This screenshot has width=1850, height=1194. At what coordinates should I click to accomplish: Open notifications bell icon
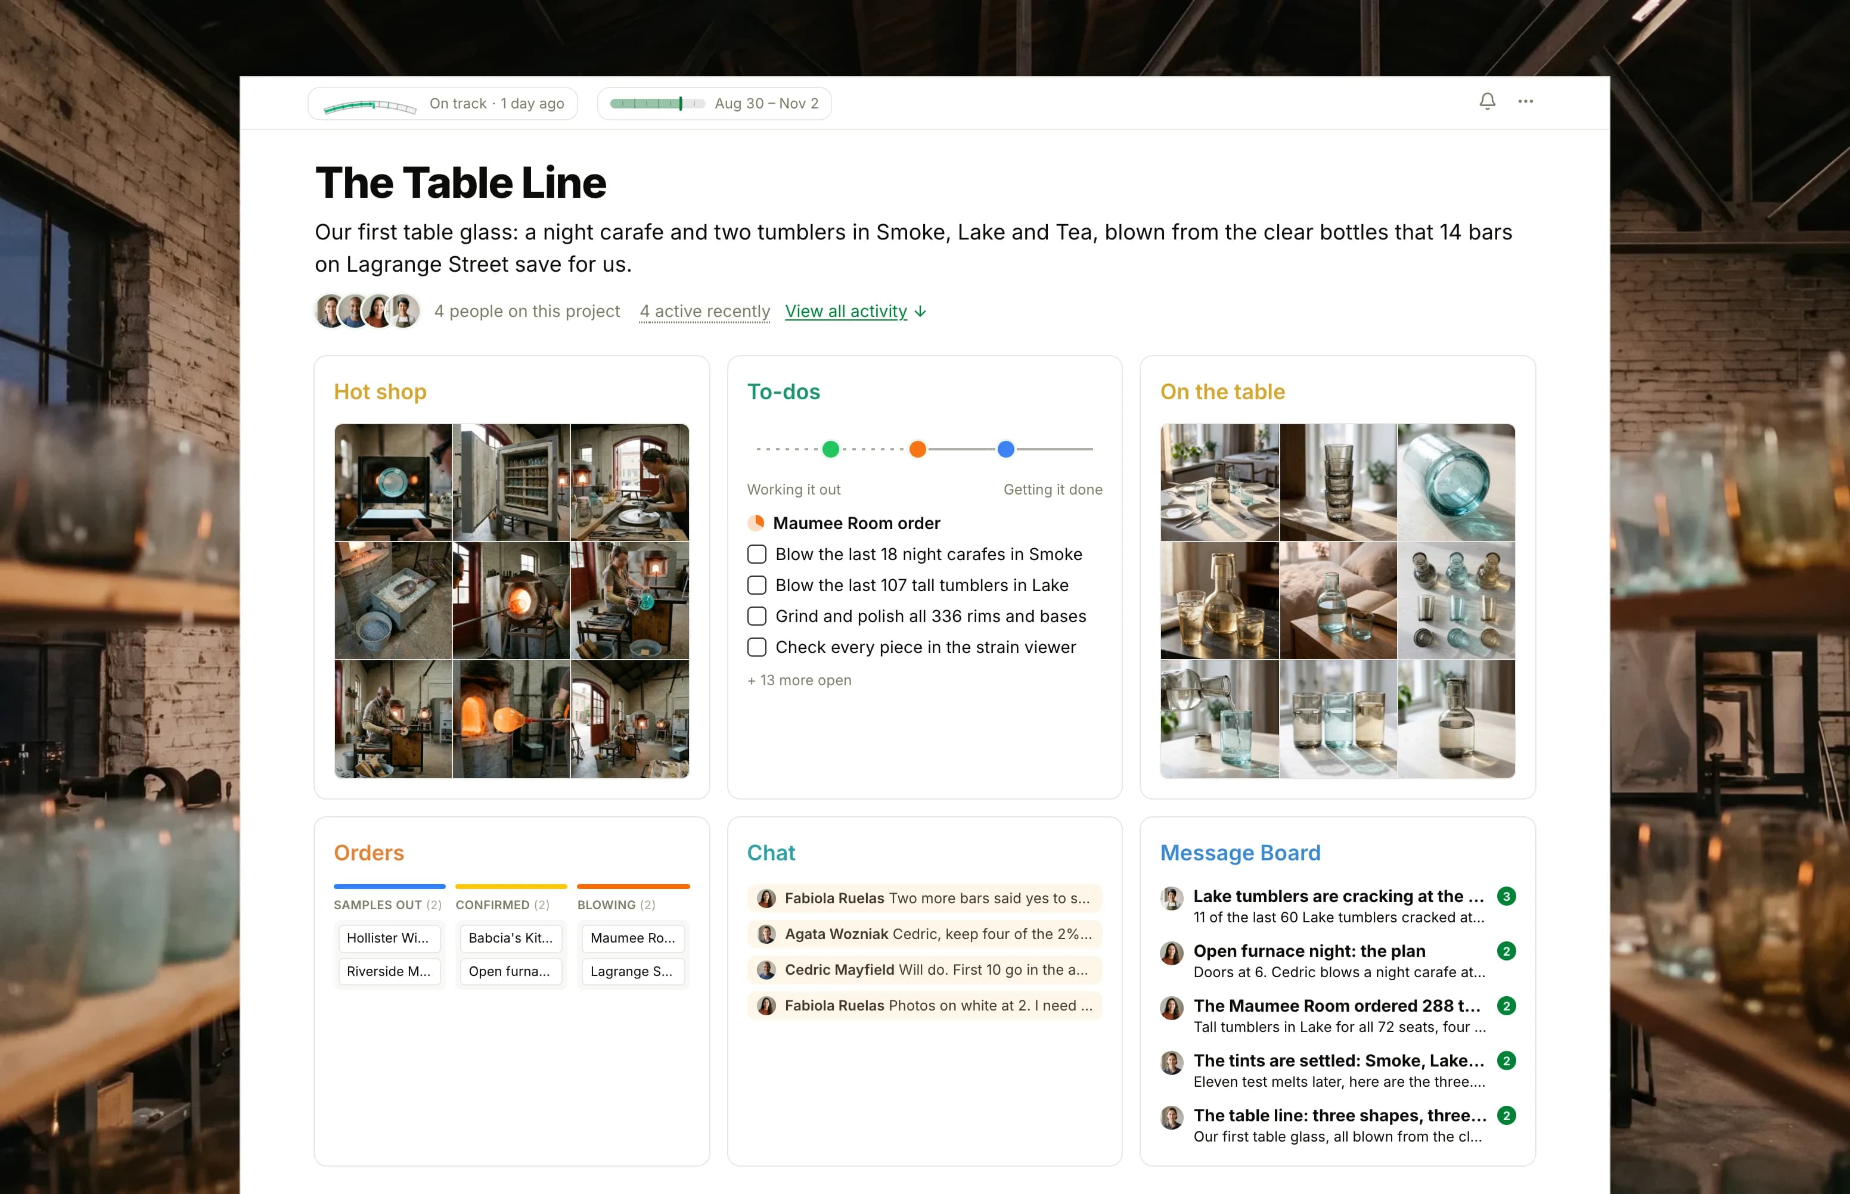click(x=1486, y=101)
